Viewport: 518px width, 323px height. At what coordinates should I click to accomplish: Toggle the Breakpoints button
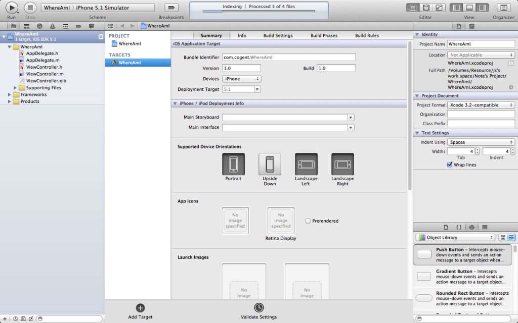[x=171, y=8]
